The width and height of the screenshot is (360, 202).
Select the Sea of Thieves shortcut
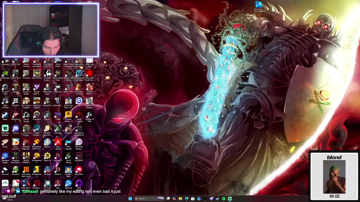tap(68, 158)
